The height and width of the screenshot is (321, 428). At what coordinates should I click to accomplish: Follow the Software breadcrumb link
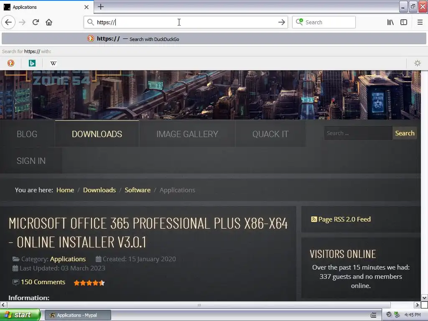pyautogui.click(x=138, y=190)
